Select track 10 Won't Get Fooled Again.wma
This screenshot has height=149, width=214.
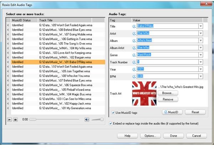[x=58, y=67]
